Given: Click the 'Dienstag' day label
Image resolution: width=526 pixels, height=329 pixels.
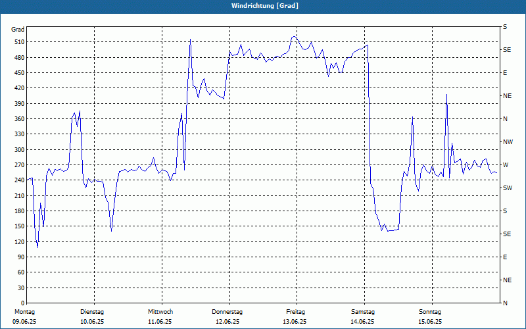Looking at the screenshot, I should [92, 312].
